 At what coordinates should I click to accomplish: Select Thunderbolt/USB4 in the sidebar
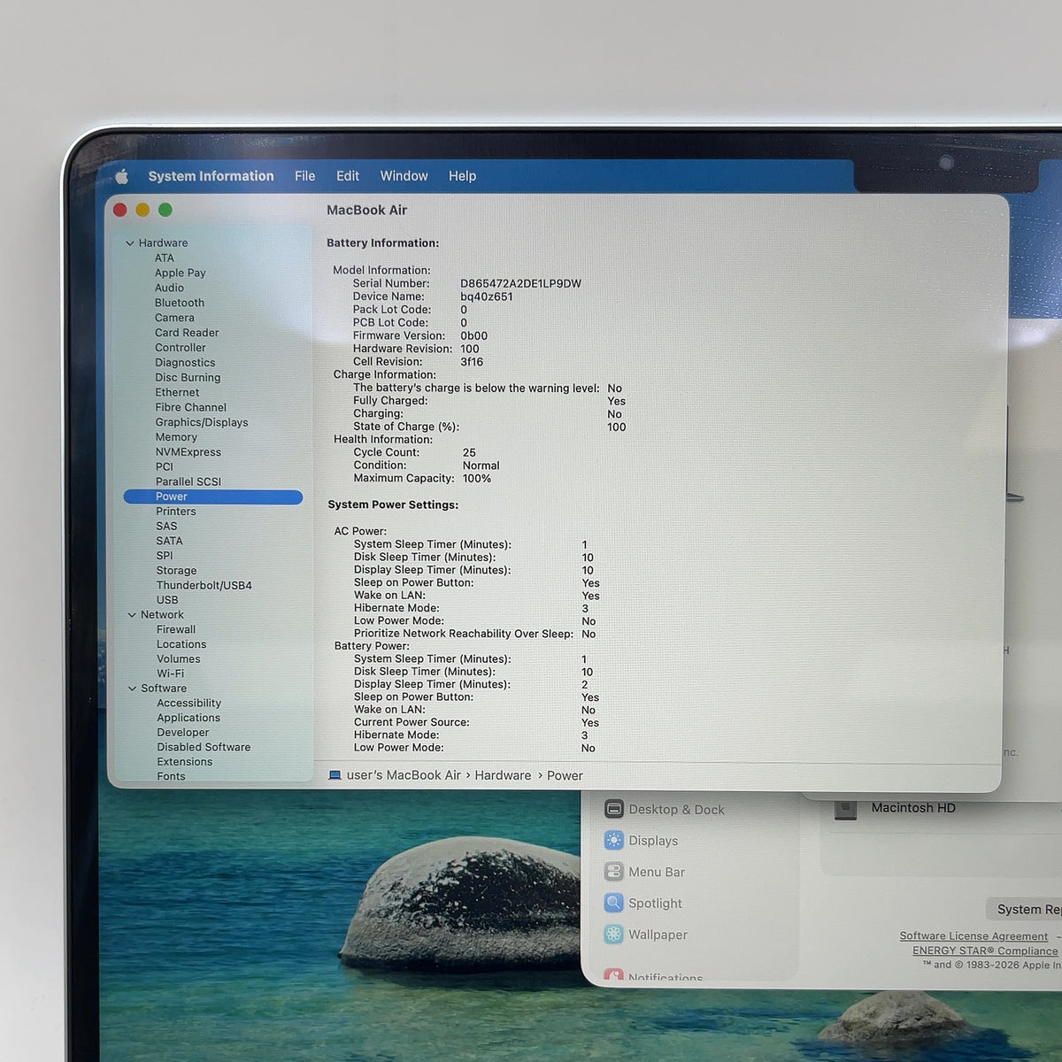[x=204, y=586]
